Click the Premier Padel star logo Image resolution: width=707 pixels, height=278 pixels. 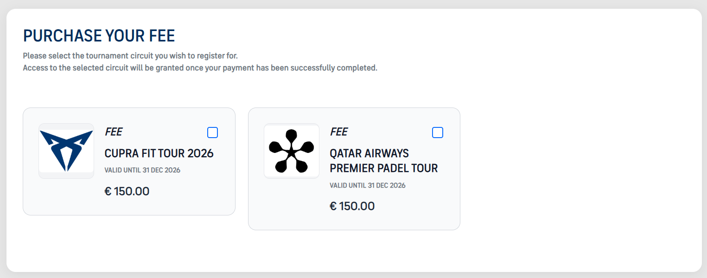pos(291,151)
